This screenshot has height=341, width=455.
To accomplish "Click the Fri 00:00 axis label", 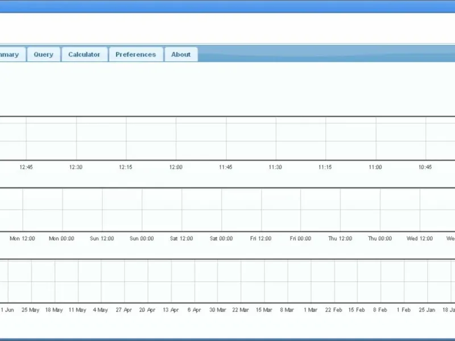I will [x=300, y=238].
